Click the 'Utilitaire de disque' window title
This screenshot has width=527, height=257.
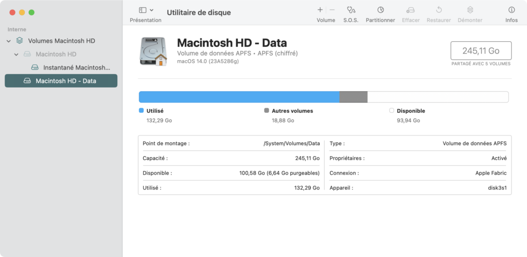(199, 13)
